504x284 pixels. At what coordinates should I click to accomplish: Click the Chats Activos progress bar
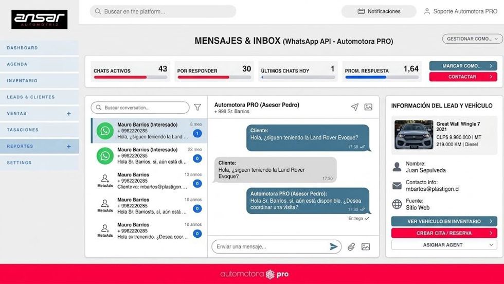(x=130, y=77)
